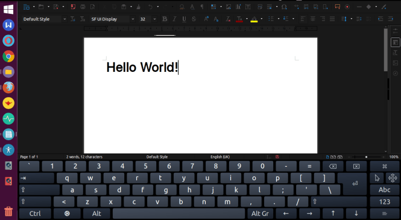This screenshot has height=220, width=401.
Task: Insert a text box
Action: 248,7
